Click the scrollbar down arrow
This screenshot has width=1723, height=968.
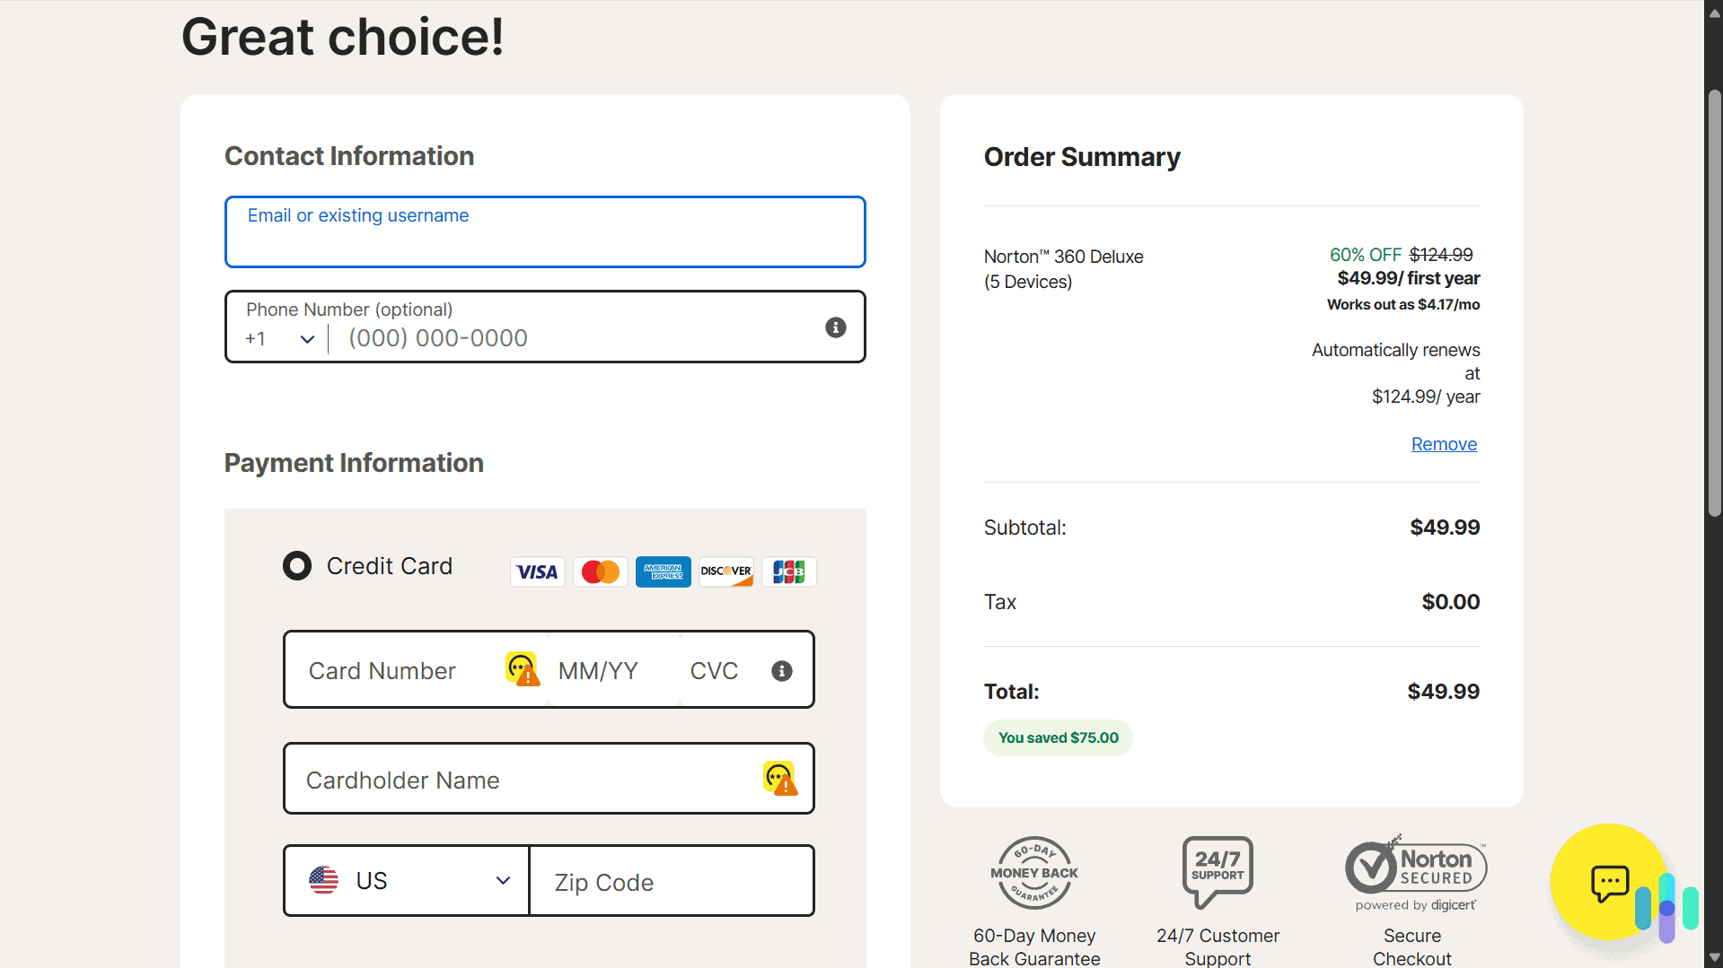pos(1714,958)
